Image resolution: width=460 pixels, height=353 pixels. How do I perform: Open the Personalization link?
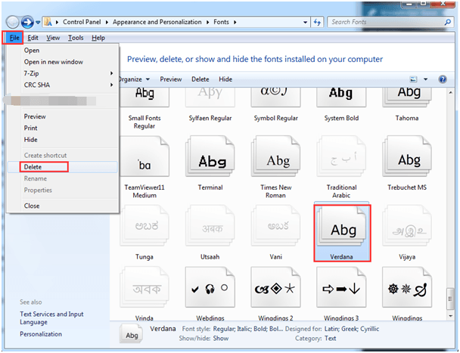point(41,334)
